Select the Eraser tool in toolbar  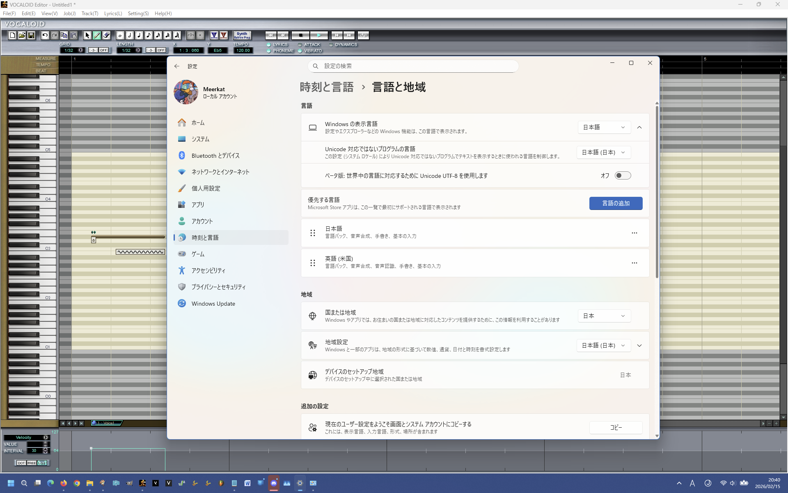point(106,35)
